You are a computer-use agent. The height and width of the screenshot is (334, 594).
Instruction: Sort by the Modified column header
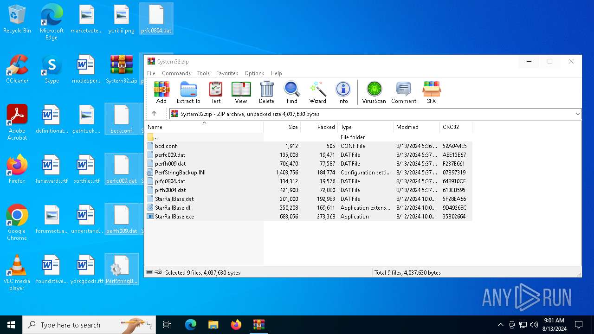pyautogui.click(x=417, y=127)
